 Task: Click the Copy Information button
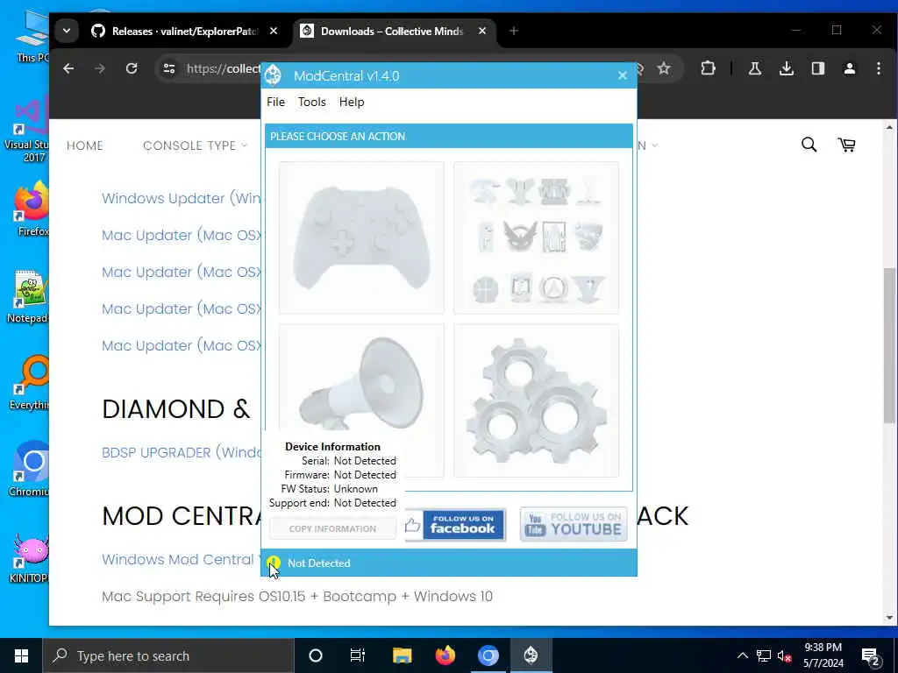[332, 528]
